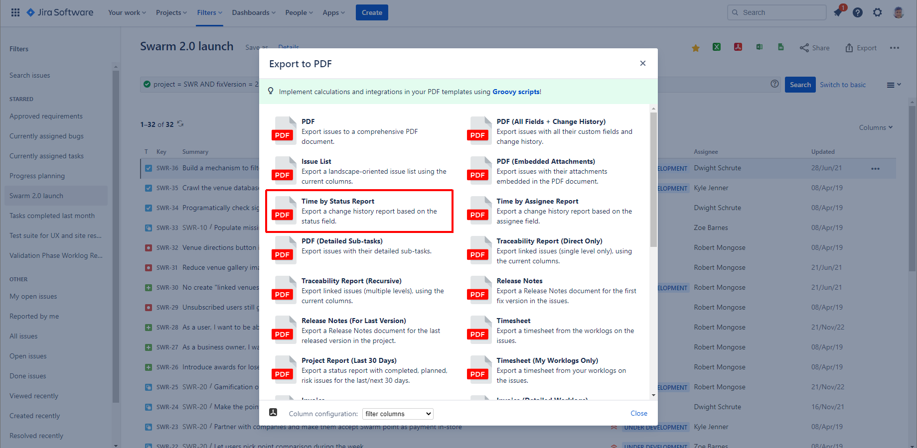Screen dimensions: 917x448
Task: Click the red PDF export icon
Action: [738, 47]
